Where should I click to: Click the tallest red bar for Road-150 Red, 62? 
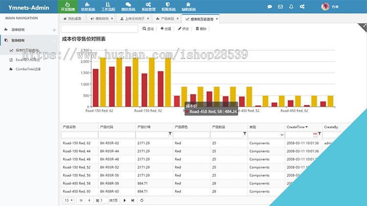95,88
